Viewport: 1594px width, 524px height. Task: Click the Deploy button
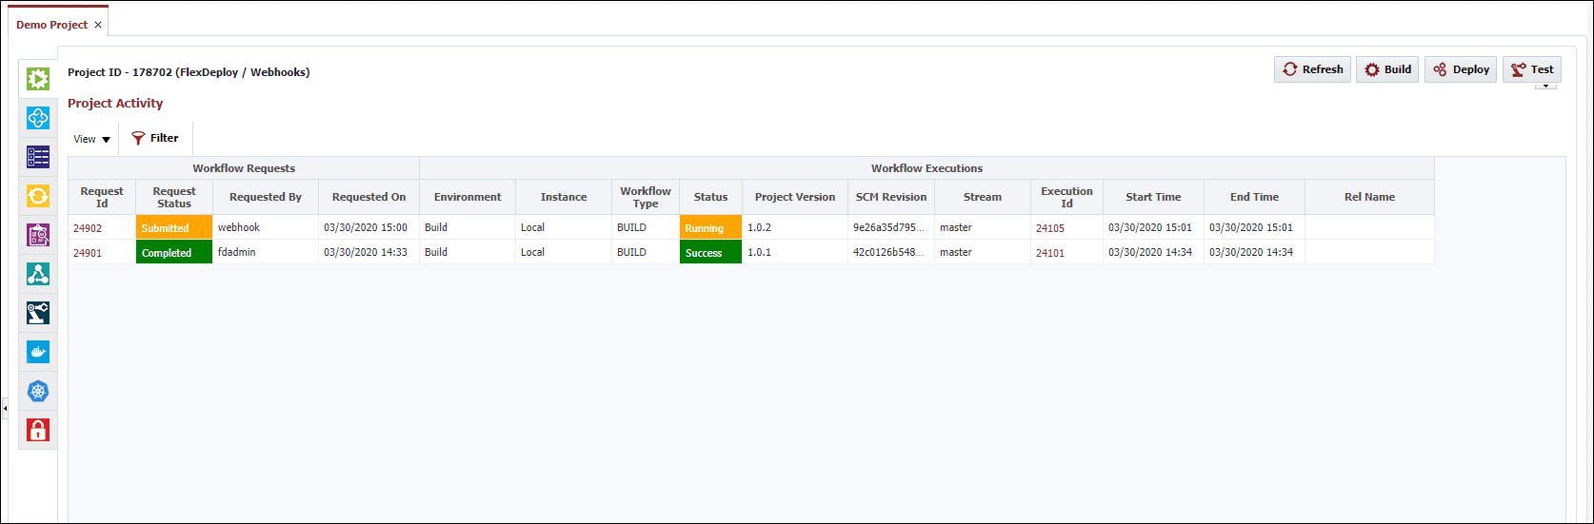tap(1461, 69)
